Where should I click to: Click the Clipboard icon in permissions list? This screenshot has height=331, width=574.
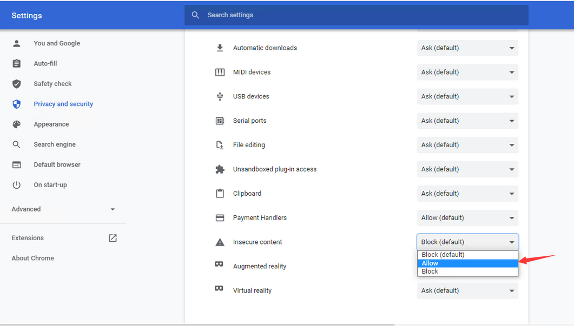pyautogui.click(x=220, y=194)
